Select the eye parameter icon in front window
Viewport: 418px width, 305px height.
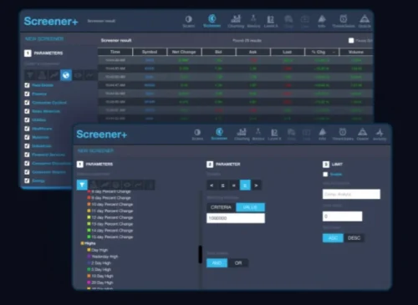127,185
